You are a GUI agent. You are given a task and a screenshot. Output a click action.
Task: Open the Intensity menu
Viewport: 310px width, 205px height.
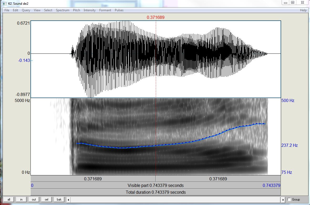point(90,10)
